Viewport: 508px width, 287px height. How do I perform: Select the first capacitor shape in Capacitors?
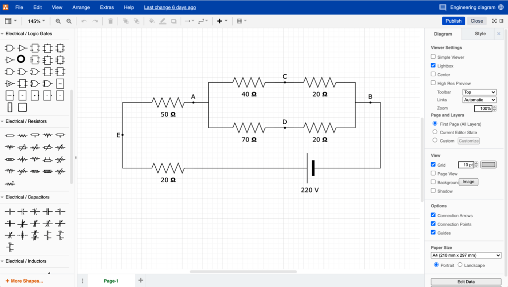[x=10, y=212]
